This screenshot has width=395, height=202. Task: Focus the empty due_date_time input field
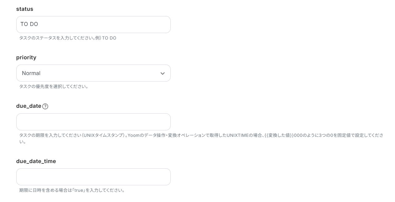pos(93,177)
